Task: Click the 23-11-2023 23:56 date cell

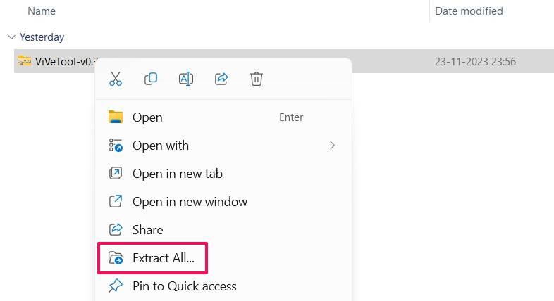Action: tap(475, 62)
